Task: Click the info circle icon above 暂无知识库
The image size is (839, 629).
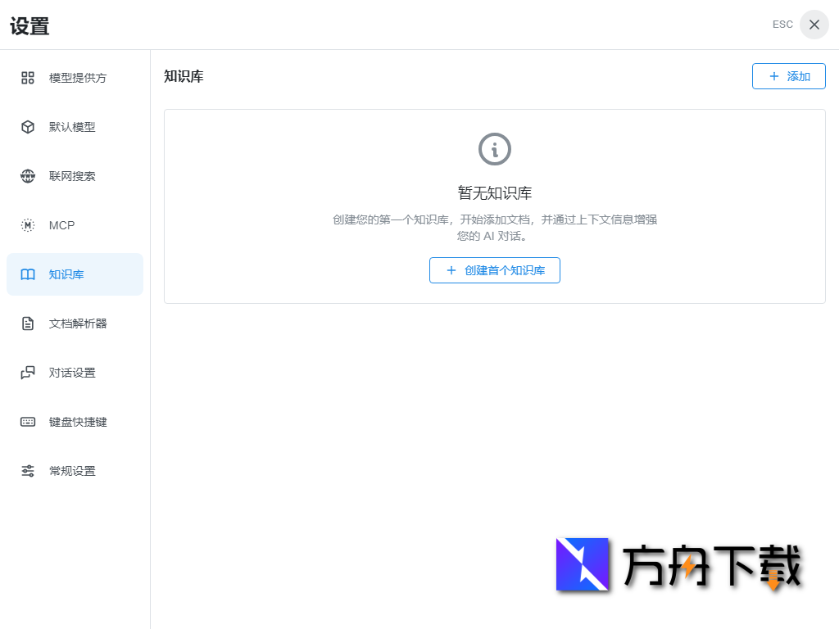Action: tap(494, 149)
